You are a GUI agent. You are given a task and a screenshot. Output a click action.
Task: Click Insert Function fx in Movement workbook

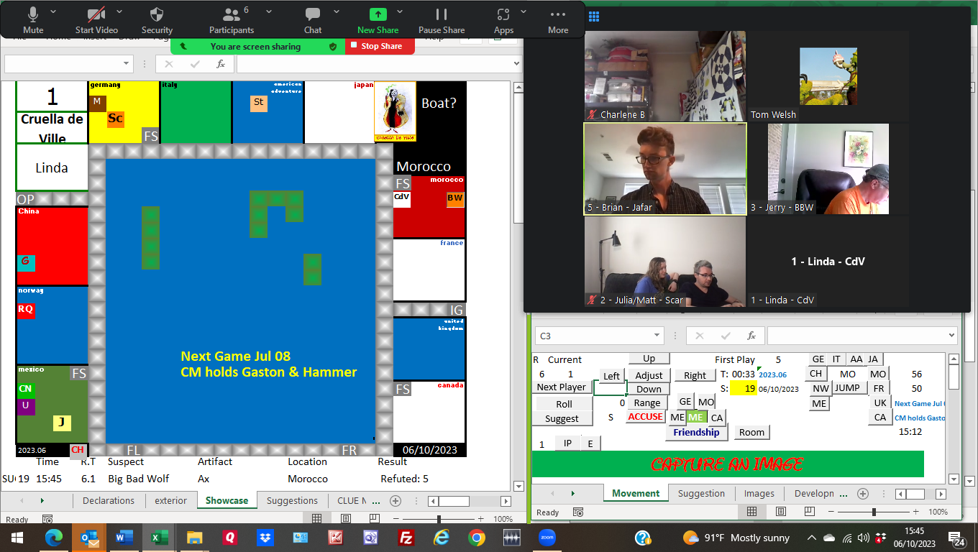(751, 336)
